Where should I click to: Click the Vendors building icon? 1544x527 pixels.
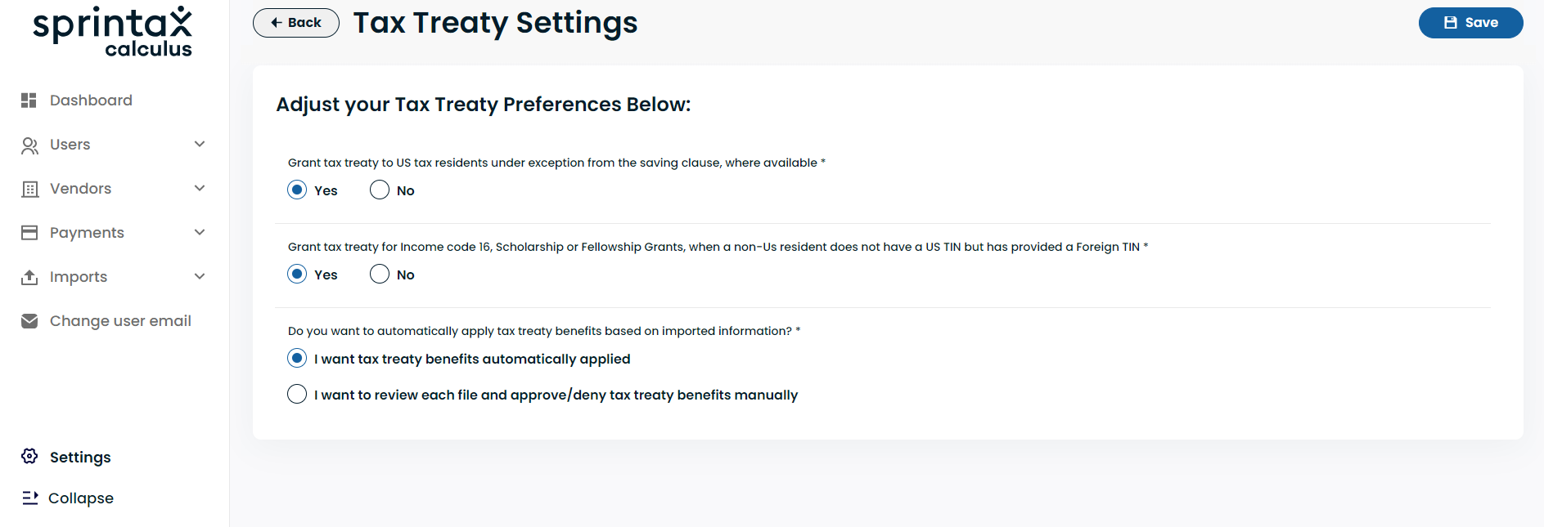29,189
